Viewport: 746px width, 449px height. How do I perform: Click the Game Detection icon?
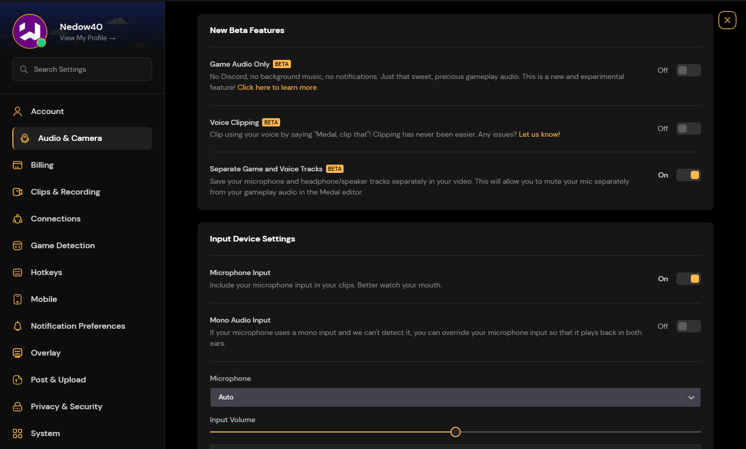pos(18,246)
